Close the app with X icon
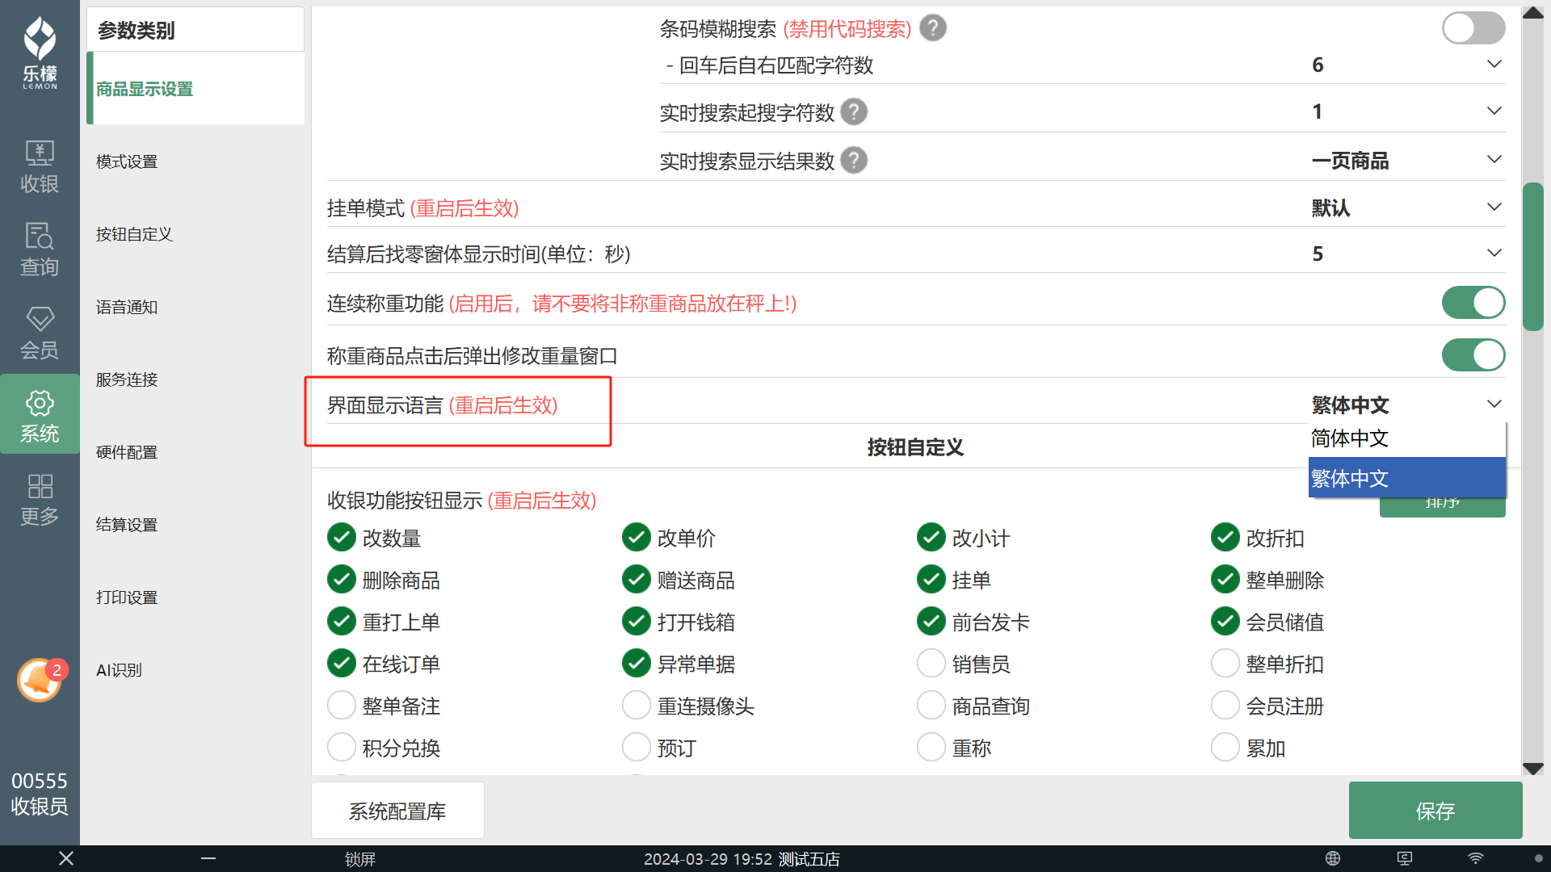 pos(66,858)
